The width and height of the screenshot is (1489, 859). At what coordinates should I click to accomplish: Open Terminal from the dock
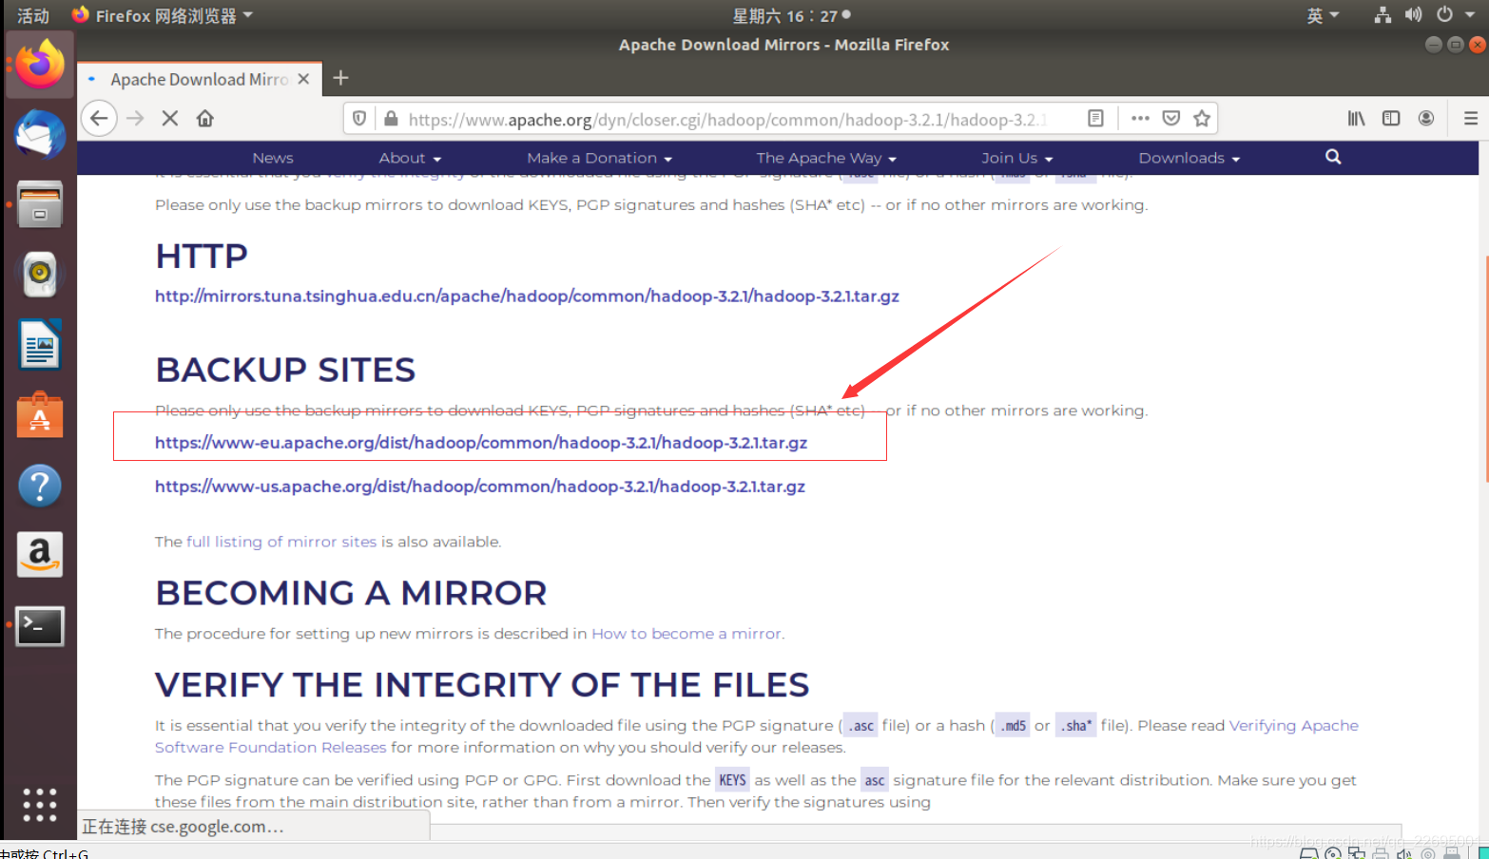tap(40, 625)
